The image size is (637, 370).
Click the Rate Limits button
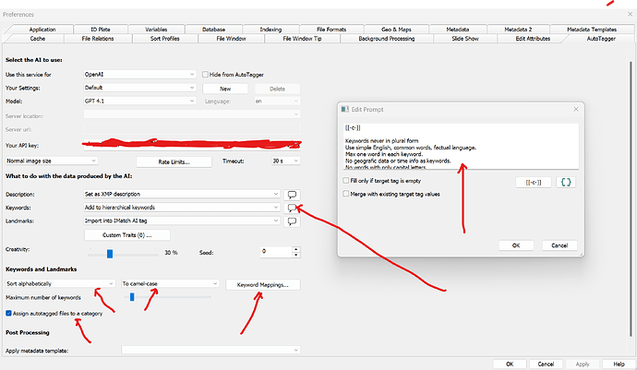[174, 161]
